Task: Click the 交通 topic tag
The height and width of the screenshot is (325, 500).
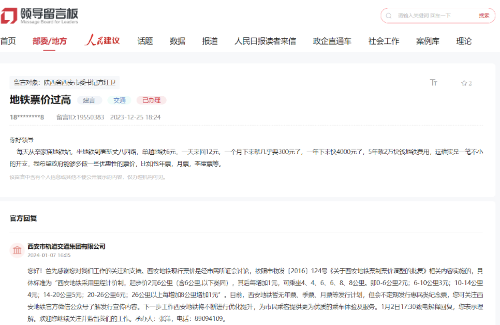Action: [119, 101]
